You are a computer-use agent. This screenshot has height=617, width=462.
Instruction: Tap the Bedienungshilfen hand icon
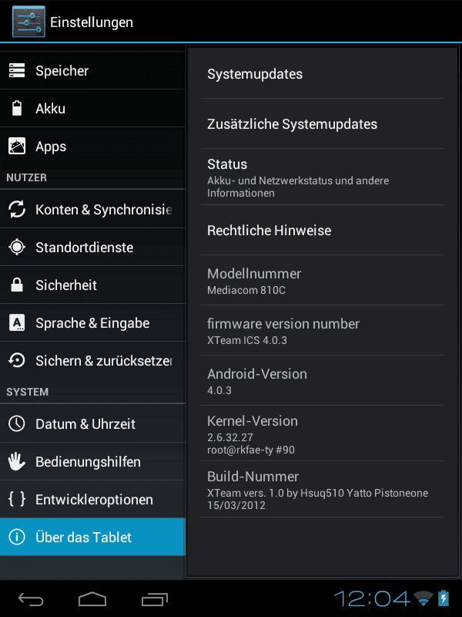(x=17, y=461)
